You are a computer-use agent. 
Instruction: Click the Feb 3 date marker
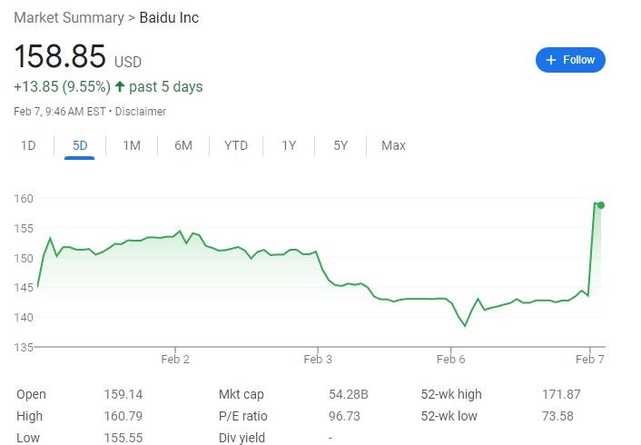pyautogui.click(x=317, y=359)
